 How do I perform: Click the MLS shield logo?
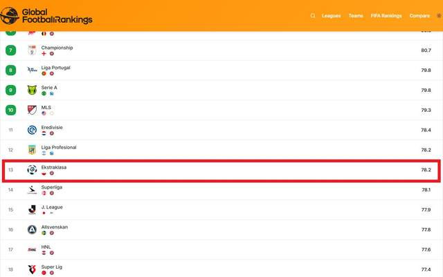(x=32, y=110)
